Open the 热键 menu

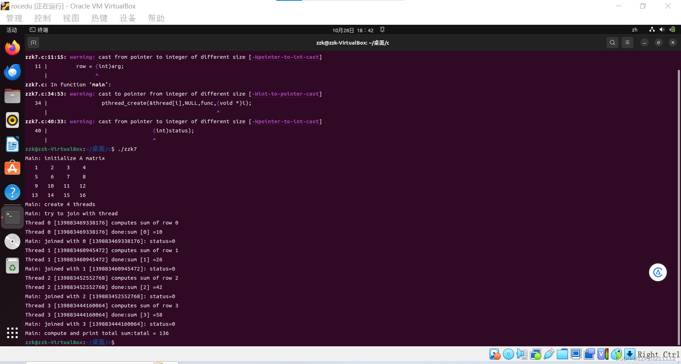click(x=99, y=18)
